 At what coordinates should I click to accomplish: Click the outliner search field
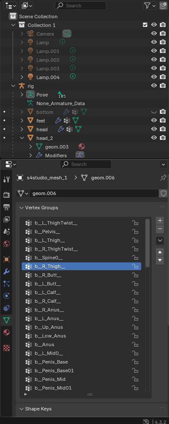[x=80, y=6]
